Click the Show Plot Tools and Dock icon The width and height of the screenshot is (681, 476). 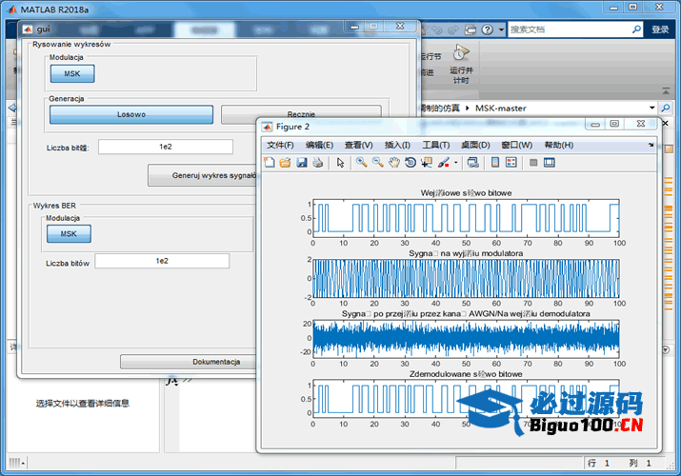[x=550, y=163]
